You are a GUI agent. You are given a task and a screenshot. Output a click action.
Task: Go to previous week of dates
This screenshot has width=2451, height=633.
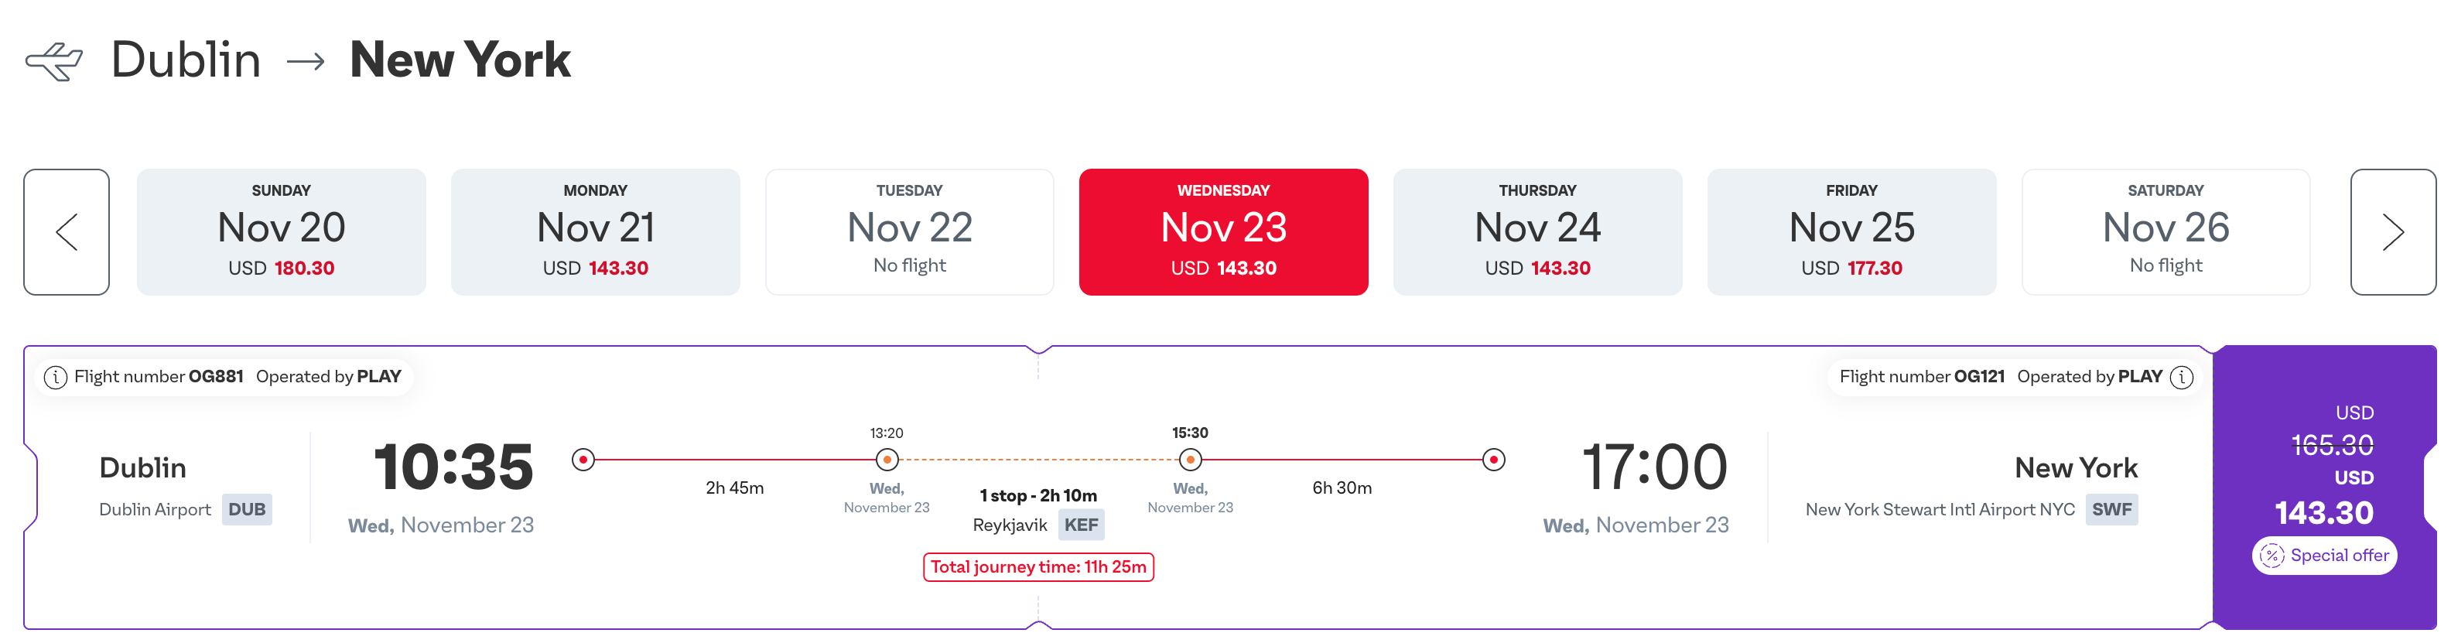pos(66,232)
